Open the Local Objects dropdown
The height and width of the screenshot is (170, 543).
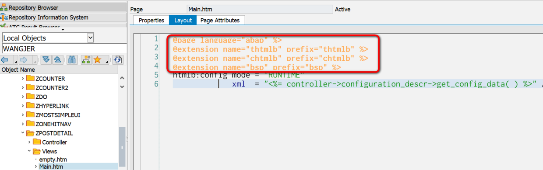(90, 38)
